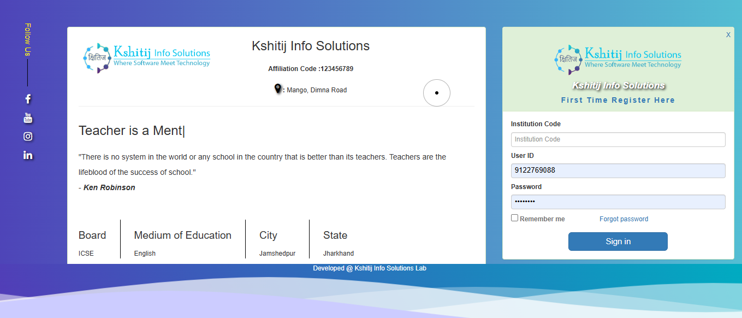The width and height of the screenshot is (742, 318).
Task: Click the 'Board' heading
Action: [x=92, y=235]
